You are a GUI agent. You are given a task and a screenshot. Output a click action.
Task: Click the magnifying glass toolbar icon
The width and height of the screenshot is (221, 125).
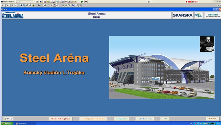57,2
